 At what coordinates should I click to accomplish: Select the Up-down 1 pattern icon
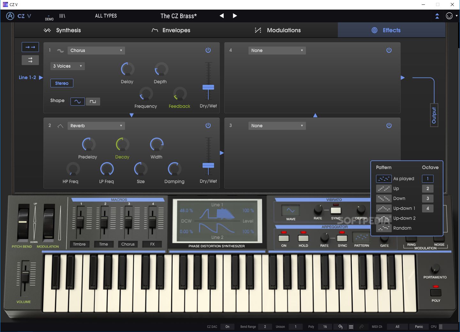(x=384, y=208)
